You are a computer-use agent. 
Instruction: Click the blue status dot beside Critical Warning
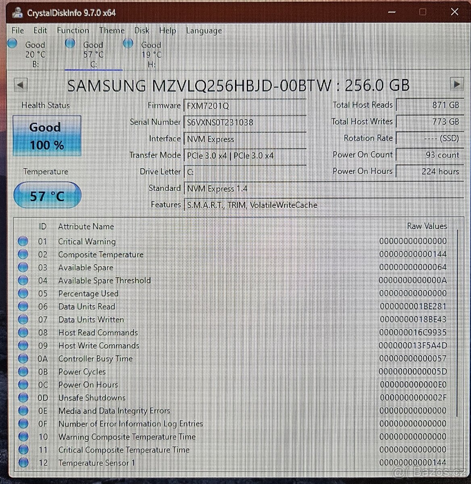coord(23,241)
